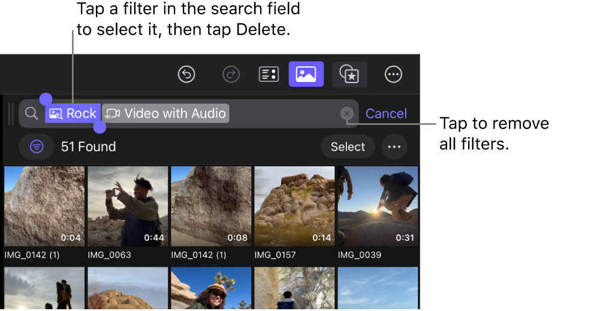The width and height of the screenshot is (597, 311).
Task: Choose the IMG_0039 sunset clip
Action: (378, 206)
